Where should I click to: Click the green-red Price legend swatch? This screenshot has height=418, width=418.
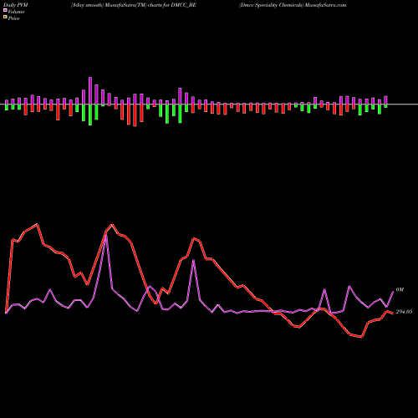pos(5,18)
